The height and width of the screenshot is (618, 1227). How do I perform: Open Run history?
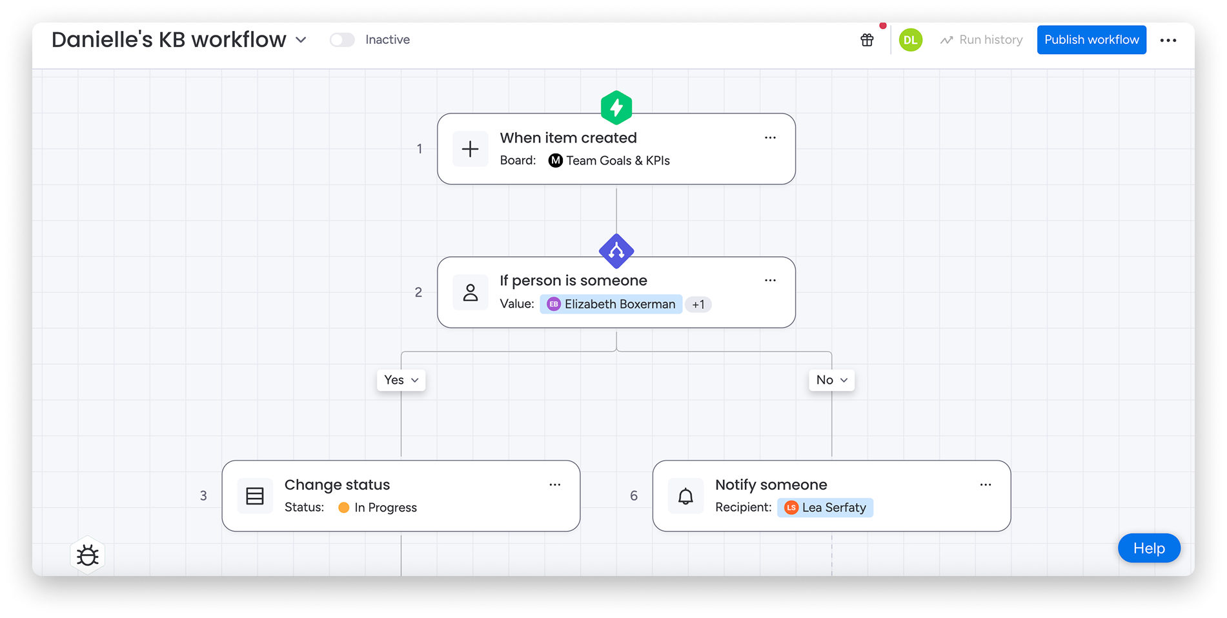click(x=982, y=40)
